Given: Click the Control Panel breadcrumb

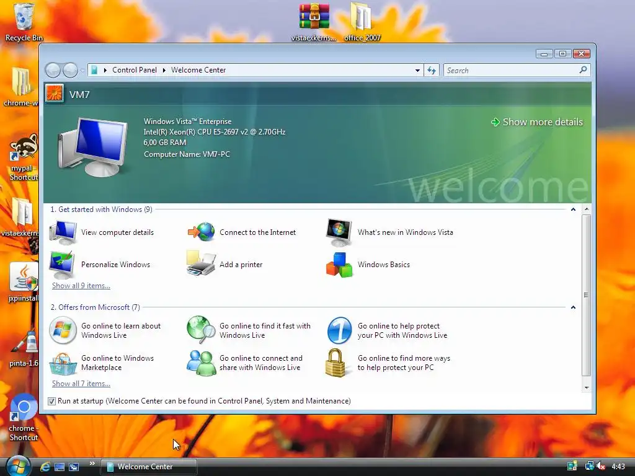Looking at the screenshot, I should 135,70.
